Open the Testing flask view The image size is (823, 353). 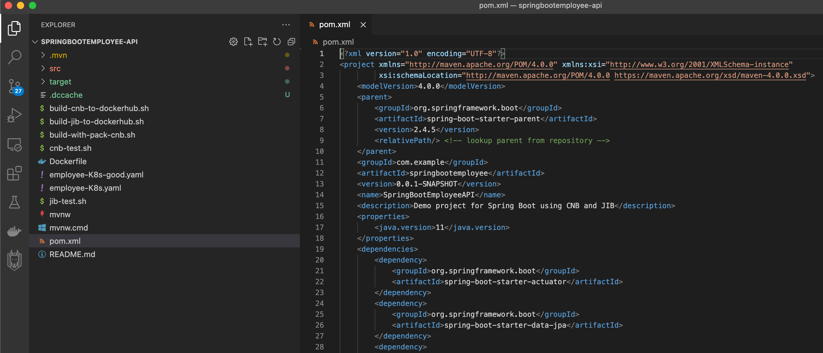coord(14,202)
